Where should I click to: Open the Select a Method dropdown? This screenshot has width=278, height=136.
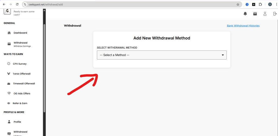pyautogui.click(x=162, y=55)
